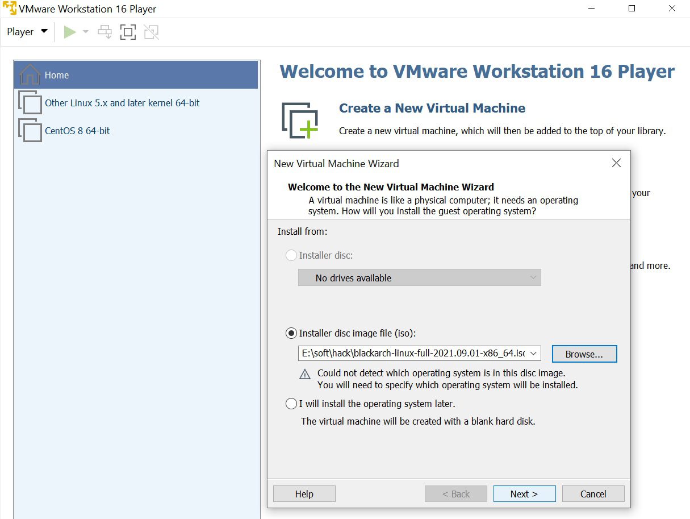The height and width of the screenshot is (519, 690).
Task: Open the power options arrow next to play
Action: pos(86,32)
